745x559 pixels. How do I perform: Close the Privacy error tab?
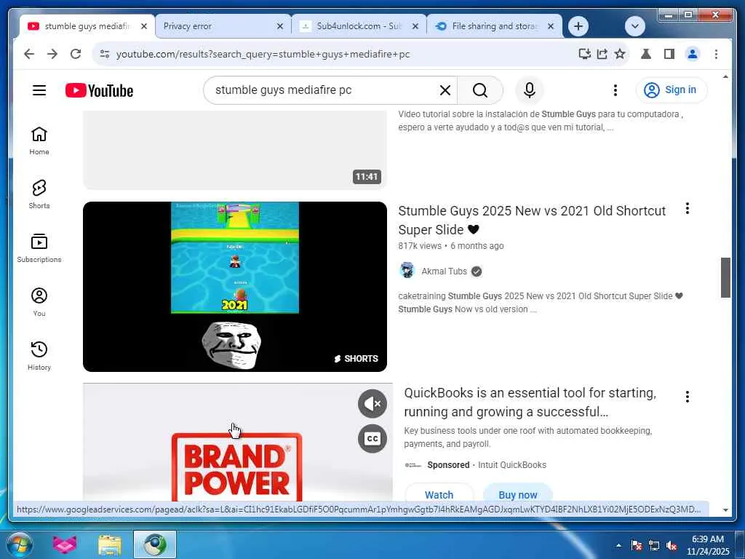[x=280, y=26]
